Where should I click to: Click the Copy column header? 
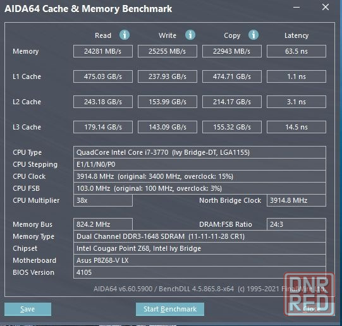point(232,35)
